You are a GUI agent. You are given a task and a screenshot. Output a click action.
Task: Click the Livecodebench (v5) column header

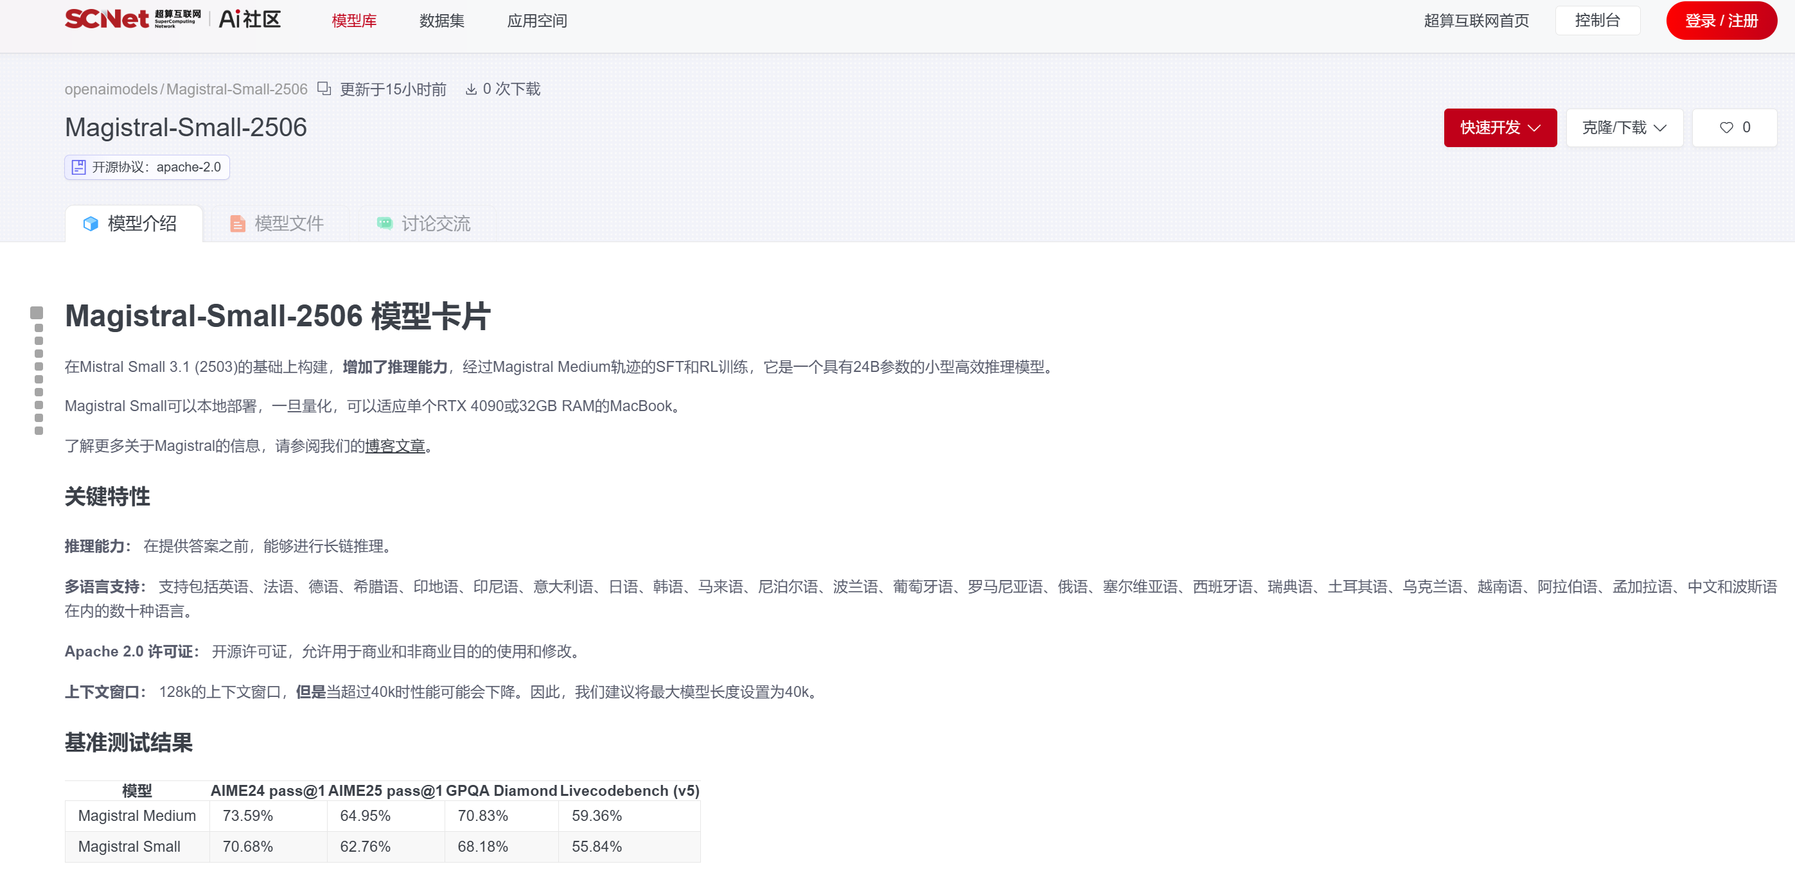629,791
